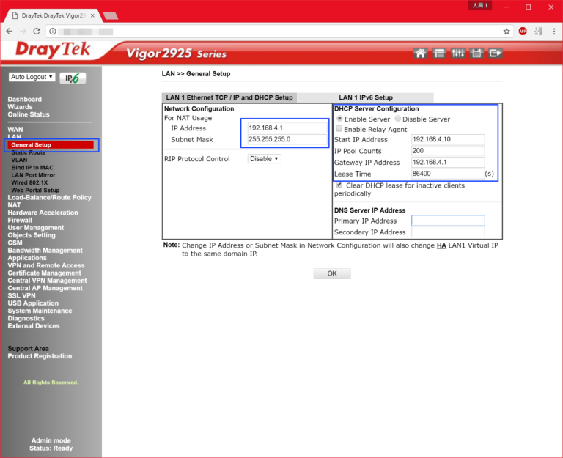Open the sliders settings header icon
The width and height of the screenshot is (563, 458).
(x=457, y=53)
